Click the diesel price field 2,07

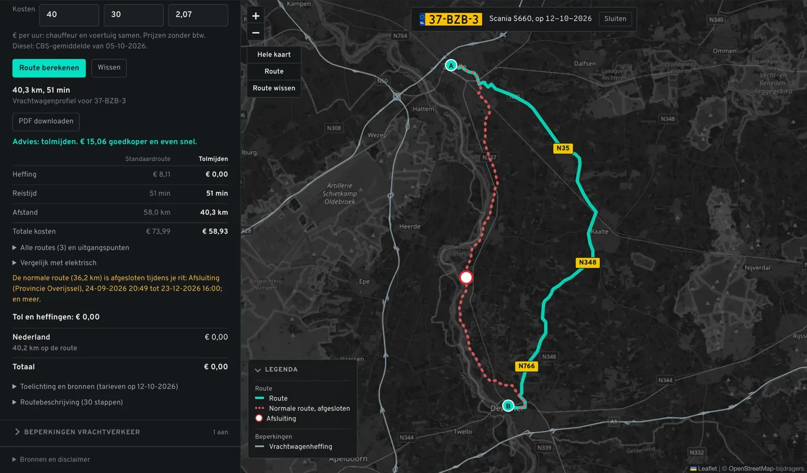pyautogui.click(x=198, y=15)
